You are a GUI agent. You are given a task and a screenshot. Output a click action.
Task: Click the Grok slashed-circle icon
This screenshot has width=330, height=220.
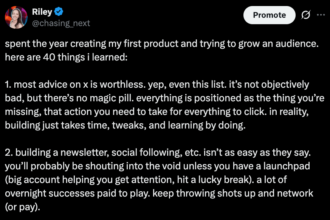[305, 15]
